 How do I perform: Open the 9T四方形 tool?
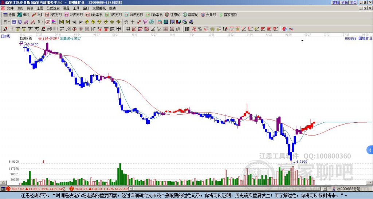click(x=134, y=15)
